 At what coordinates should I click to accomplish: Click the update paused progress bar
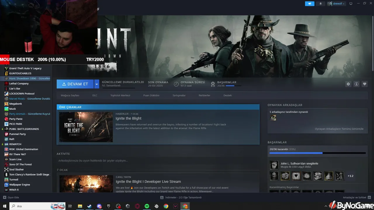click(x=118, y=87)
